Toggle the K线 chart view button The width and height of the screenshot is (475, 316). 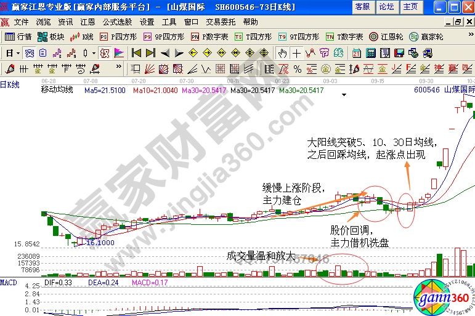point(83,37)
